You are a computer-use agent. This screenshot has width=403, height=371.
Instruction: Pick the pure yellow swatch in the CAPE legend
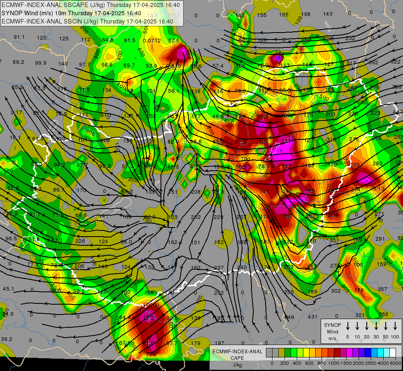(306, 352)
